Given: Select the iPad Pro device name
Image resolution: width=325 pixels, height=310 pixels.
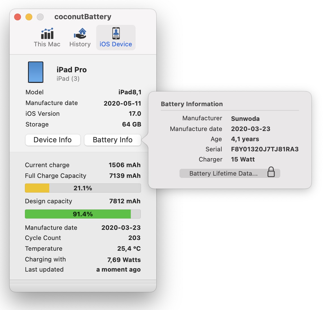Looking at the screenshot, I should (72, 70).
